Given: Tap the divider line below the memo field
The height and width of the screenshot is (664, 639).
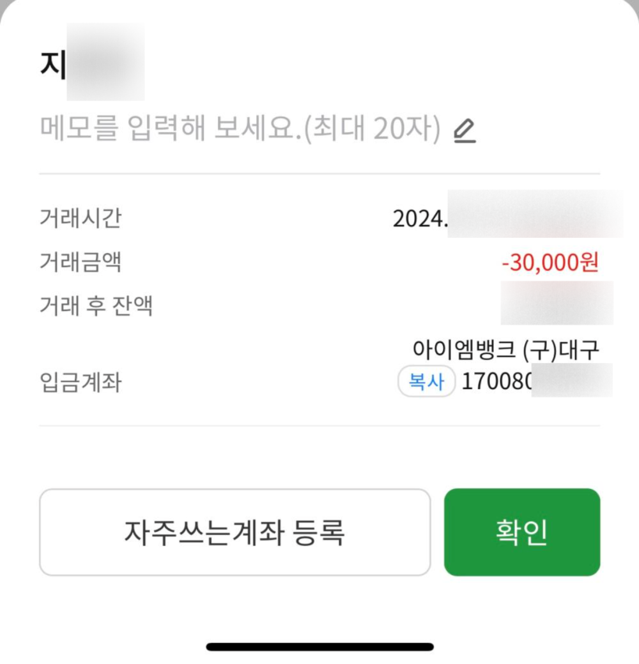Looking at the screenshot, I should pyautogui.click(x=319, y=174).
